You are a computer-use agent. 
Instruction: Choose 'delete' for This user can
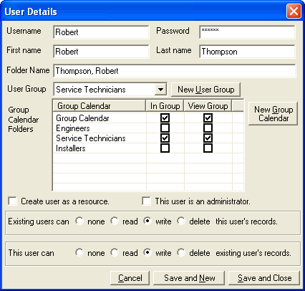[181, 252]
